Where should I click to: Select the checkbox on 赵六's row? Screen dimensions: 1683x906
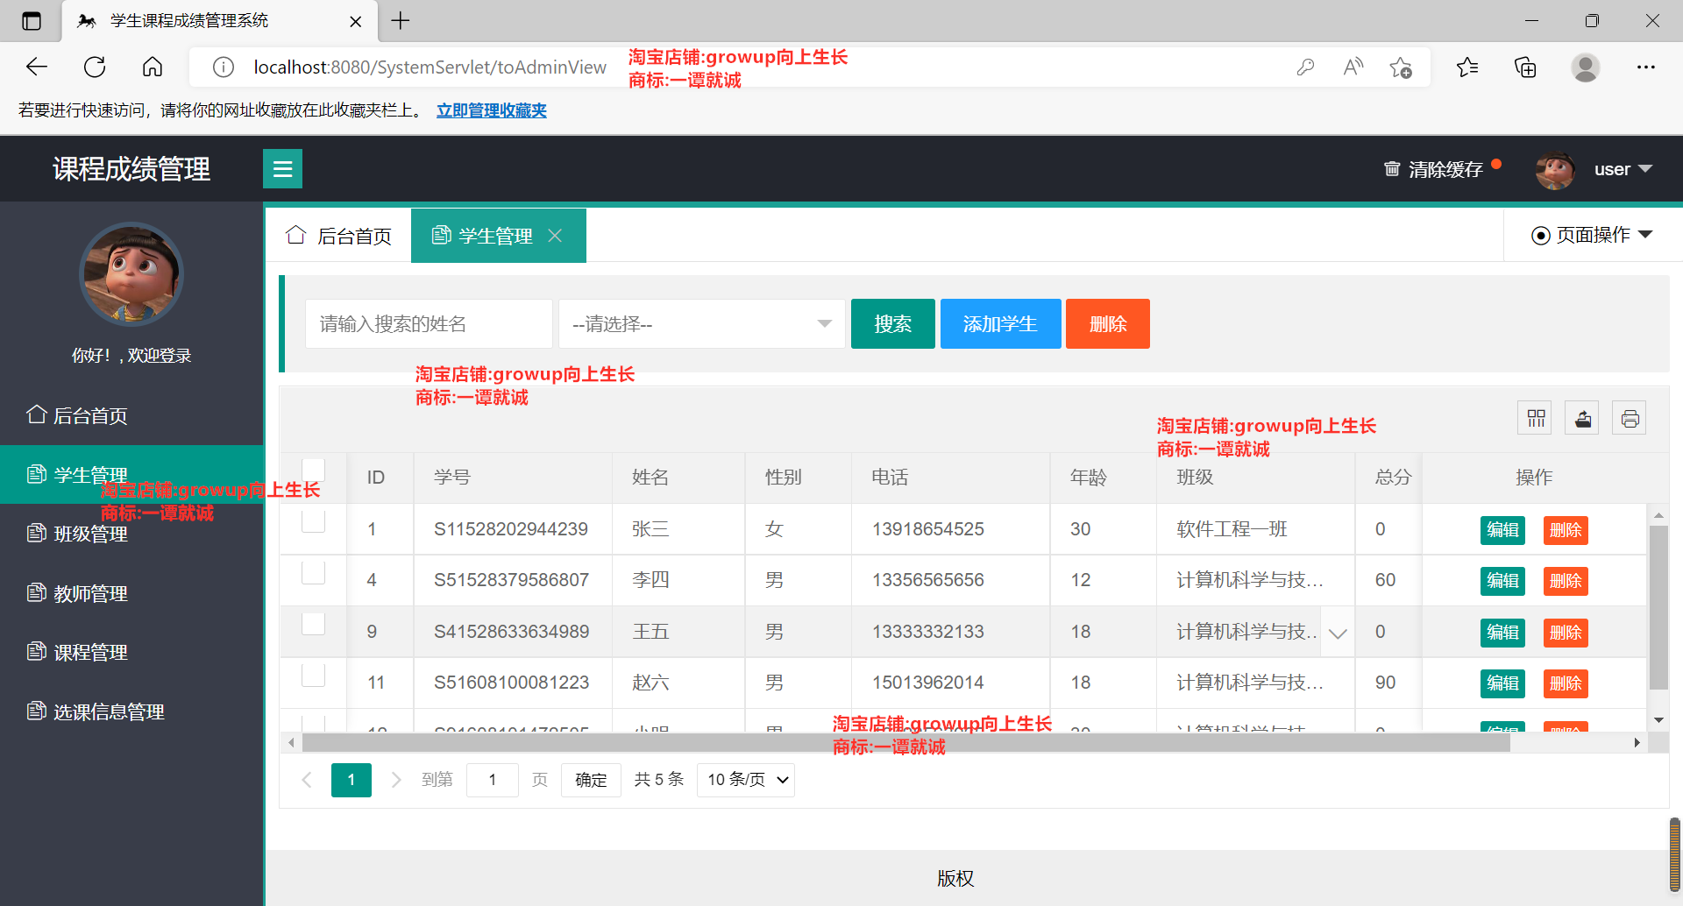313,675
